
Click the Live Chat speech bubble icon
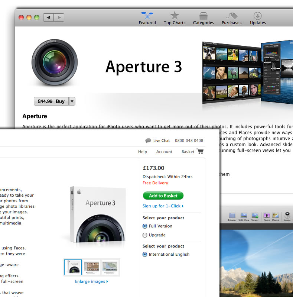click(148, 141)
